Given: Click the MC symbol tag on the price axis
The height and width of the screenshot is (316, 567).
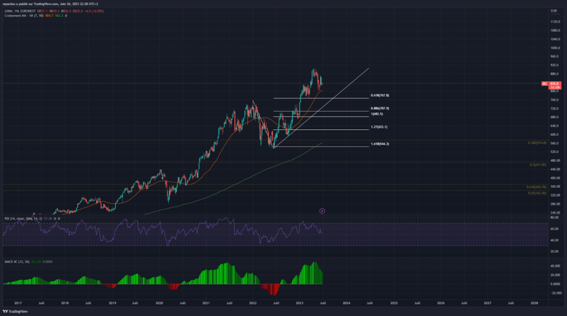Looking at the screenshot, I should [544, 83].
